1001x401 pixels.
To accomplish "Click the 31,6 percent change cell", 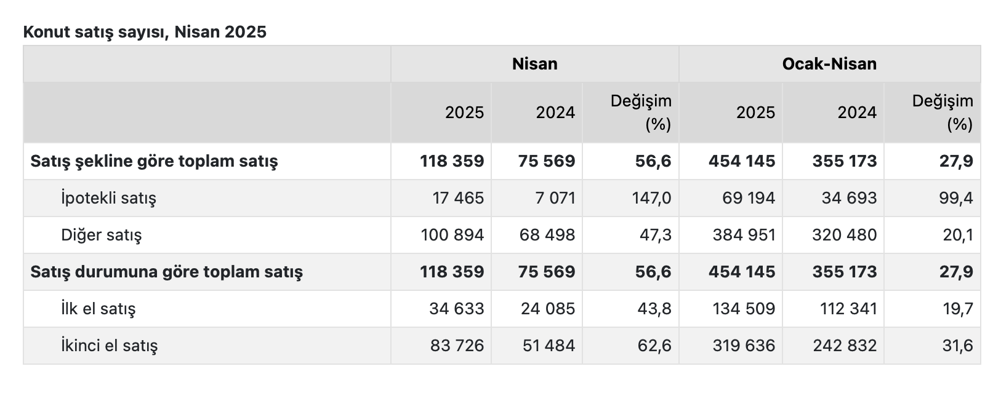I will click(x=957, y=346).
